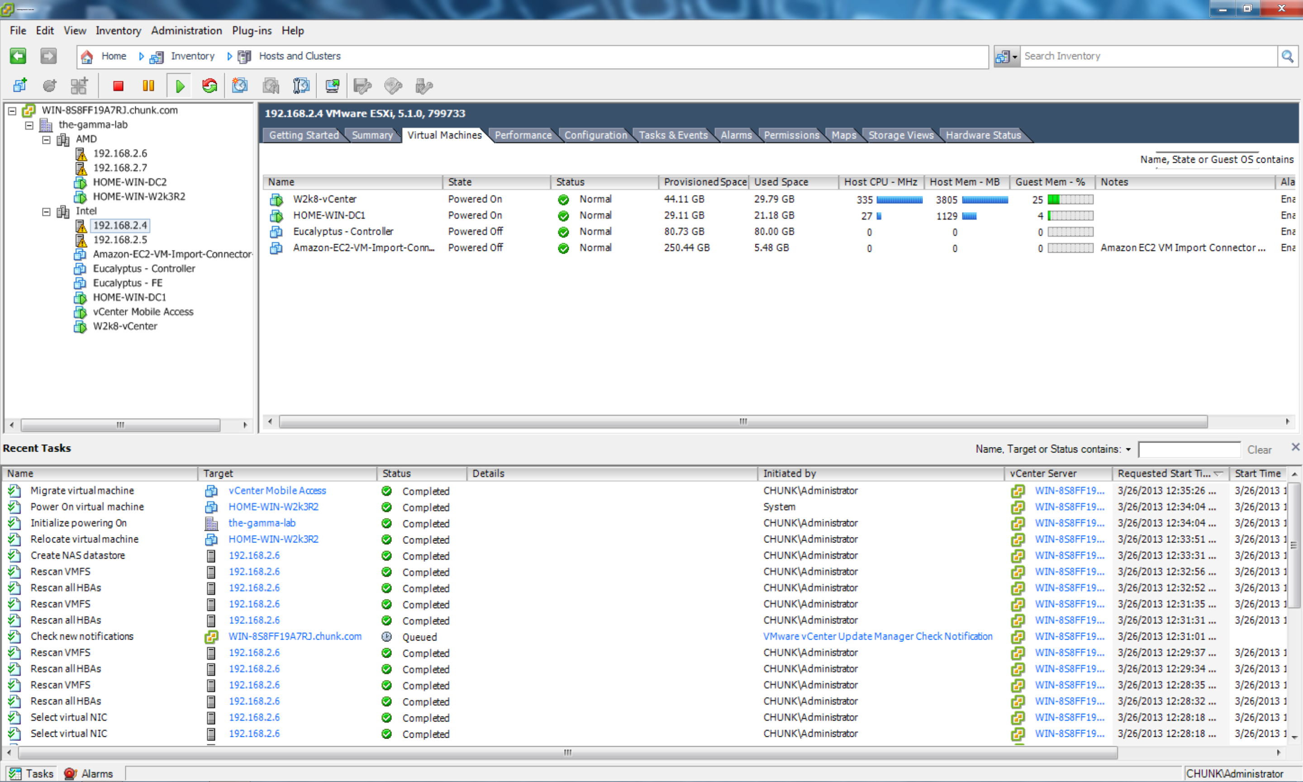
Task: Click the Reset virtual machine icon
Action: pyautogui.click(x=210, y=86)
